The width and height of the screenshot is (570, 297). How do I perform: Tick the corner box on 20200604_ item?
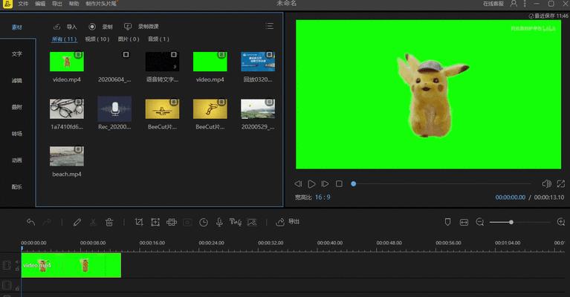tap(126, 54)
